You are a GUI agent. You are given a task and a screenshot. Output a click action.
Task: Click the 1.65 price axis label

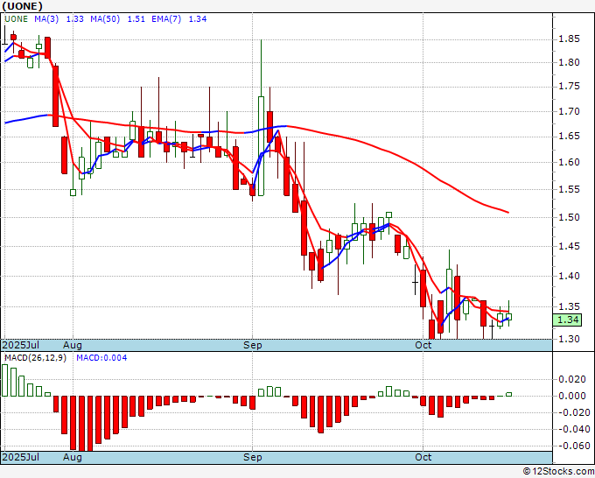[x=569, y=136]
